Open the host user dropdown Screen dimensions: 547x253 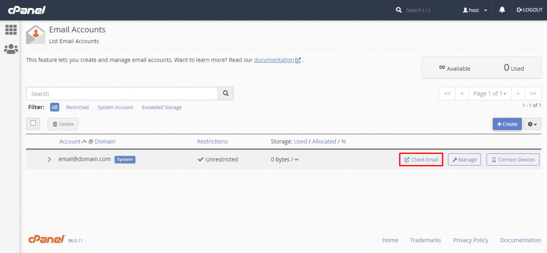[x=475, y=10]
